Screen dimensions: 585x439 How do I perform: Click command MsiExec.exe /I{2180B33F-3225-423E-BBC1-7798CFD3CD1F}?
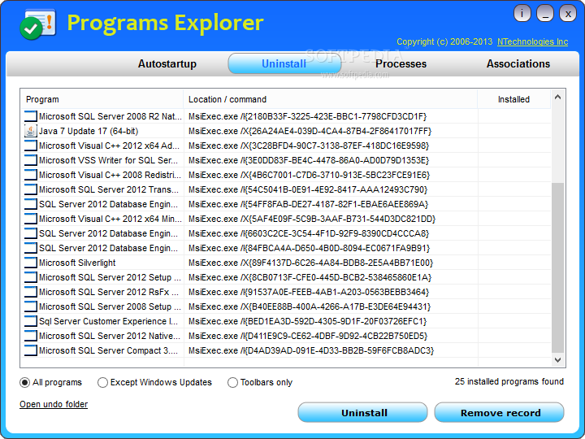click(x=307, y=116)
